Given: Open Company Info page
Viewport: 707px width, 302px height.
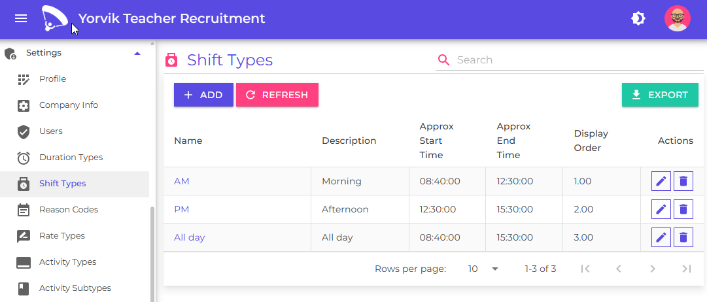Looking at the screenshot, I should 69,105.
